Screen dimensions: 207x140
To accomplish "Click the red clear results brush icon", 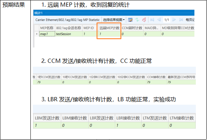I will click(144, 20).
